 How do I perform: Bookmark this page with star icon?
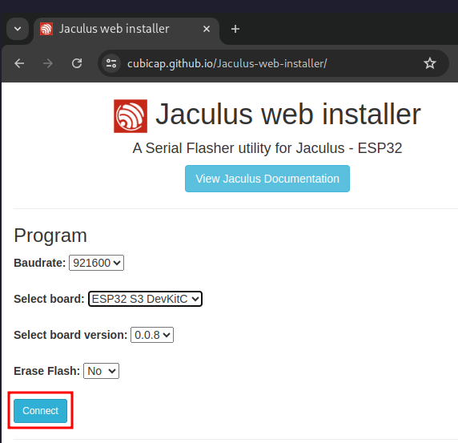coord(430,63)
